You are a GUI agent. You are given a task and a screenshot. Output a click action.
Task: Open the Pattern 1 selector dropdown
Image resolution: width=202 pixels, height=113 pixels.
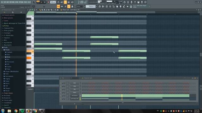click(x=91, y=6)
